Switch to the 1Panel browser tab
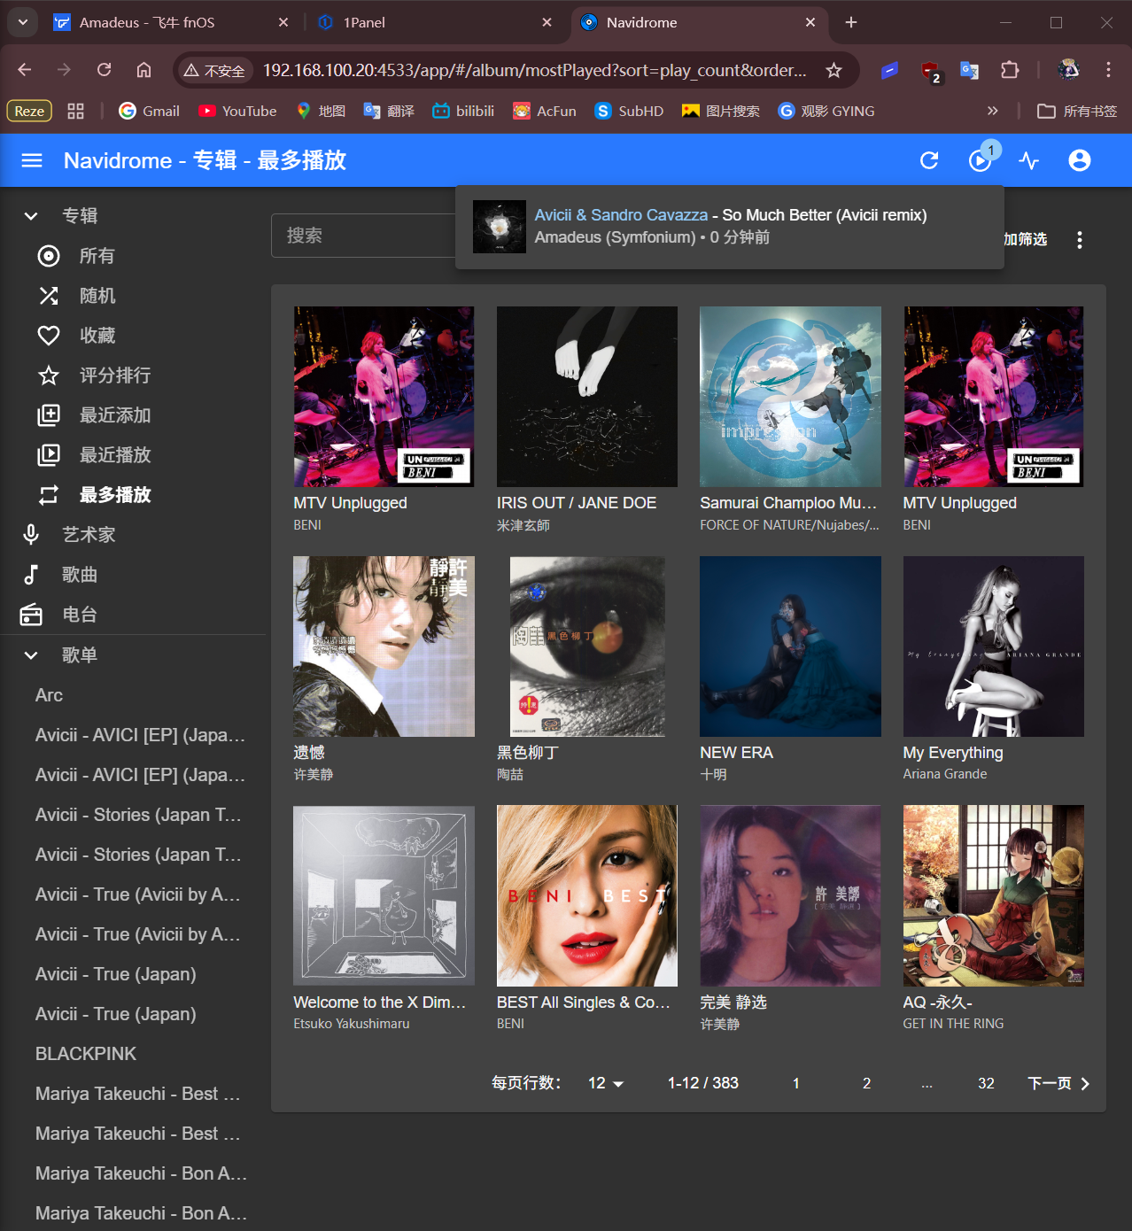This screenshot has height=1231, width=1132. (434, 22)
